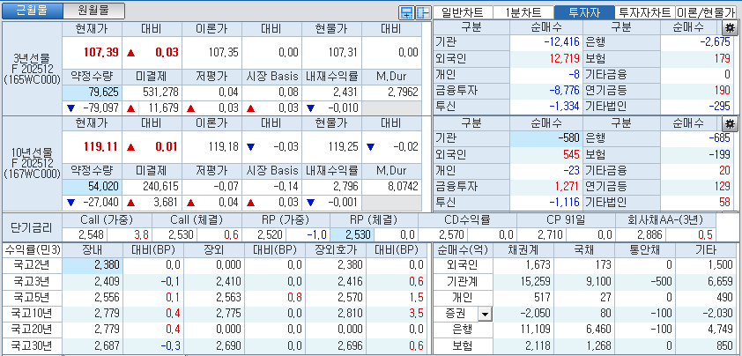Click 외국인 net buy value 12,719

click(x=564, y=59)
